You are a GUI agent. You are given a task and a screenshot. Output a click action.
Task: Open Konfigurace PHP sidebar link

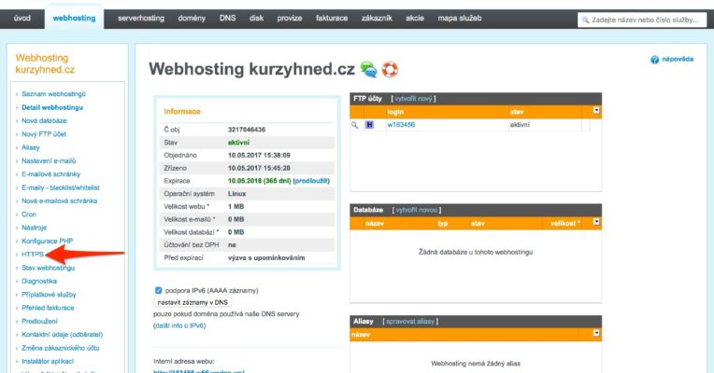coord(48,241)
